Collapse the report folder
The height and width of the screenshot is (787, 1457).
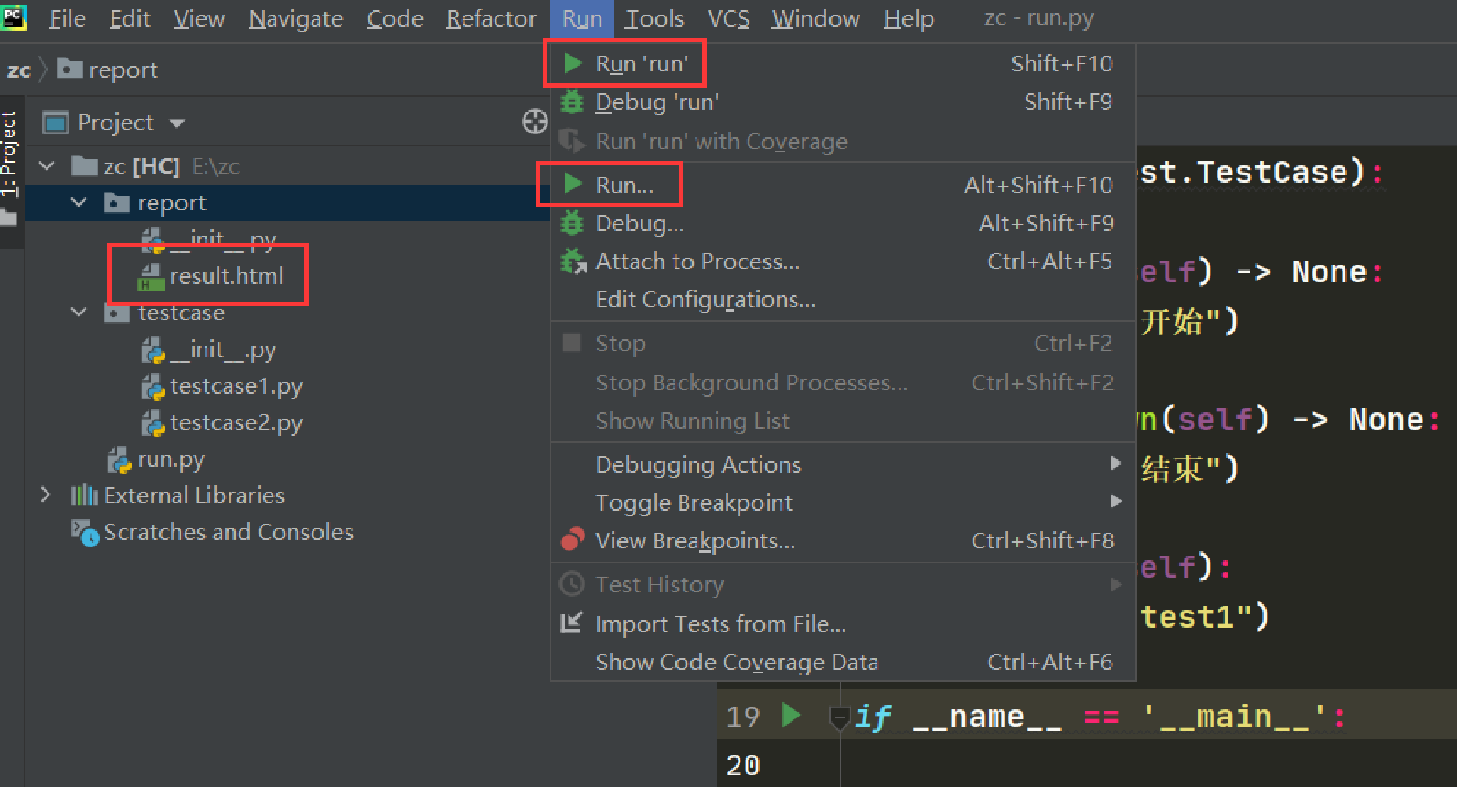(x=79, y=203)
